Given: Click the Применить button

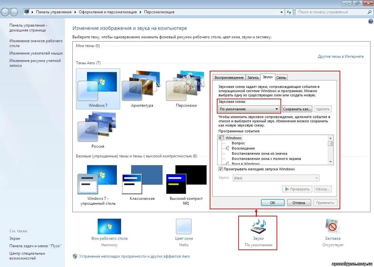Looking at the screenshot, I should [x=325, y=203].
